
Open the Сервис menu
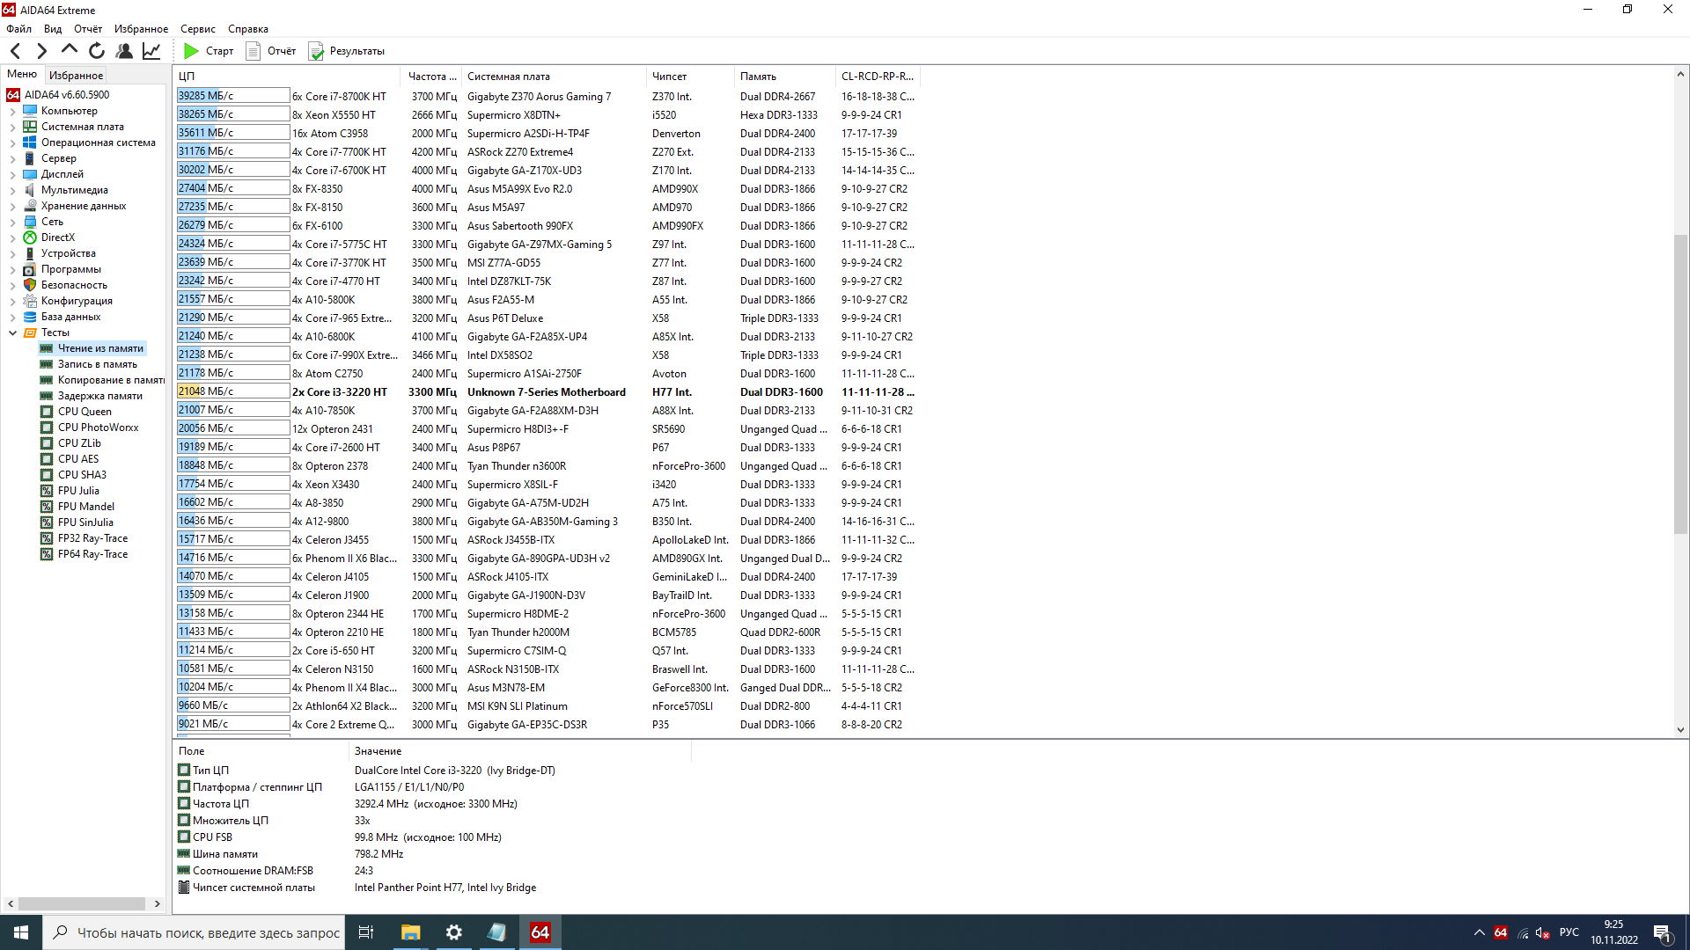(197, 29)
